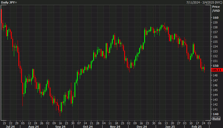Click the Nov 24 month label
This screenshot has height=128, width=223.
coord(115,127)
